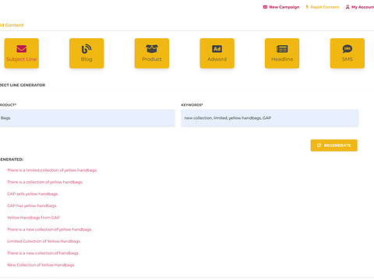Select 'Yellow Handbags from GAP' line
Viewport: 374px width, 280px height.
[x=34, y=218]
